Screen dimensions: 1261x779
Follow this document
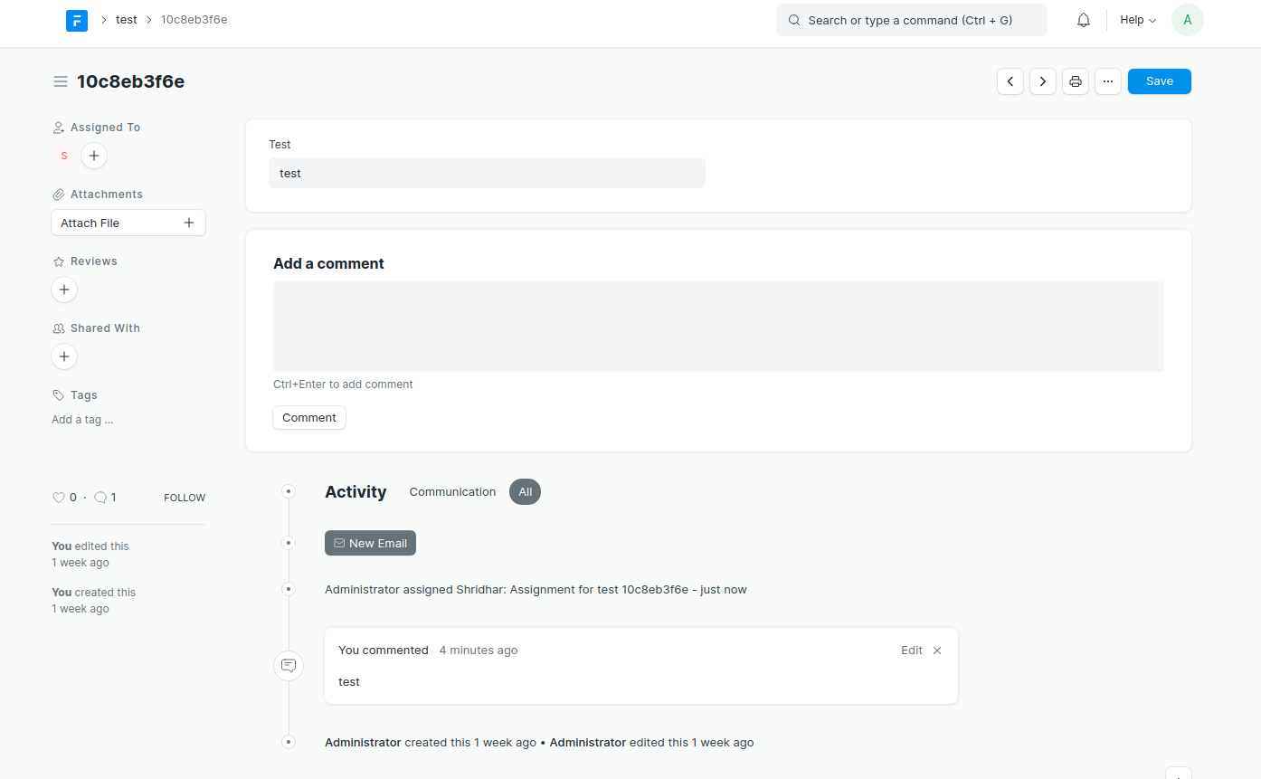click(x=184, y=497)
